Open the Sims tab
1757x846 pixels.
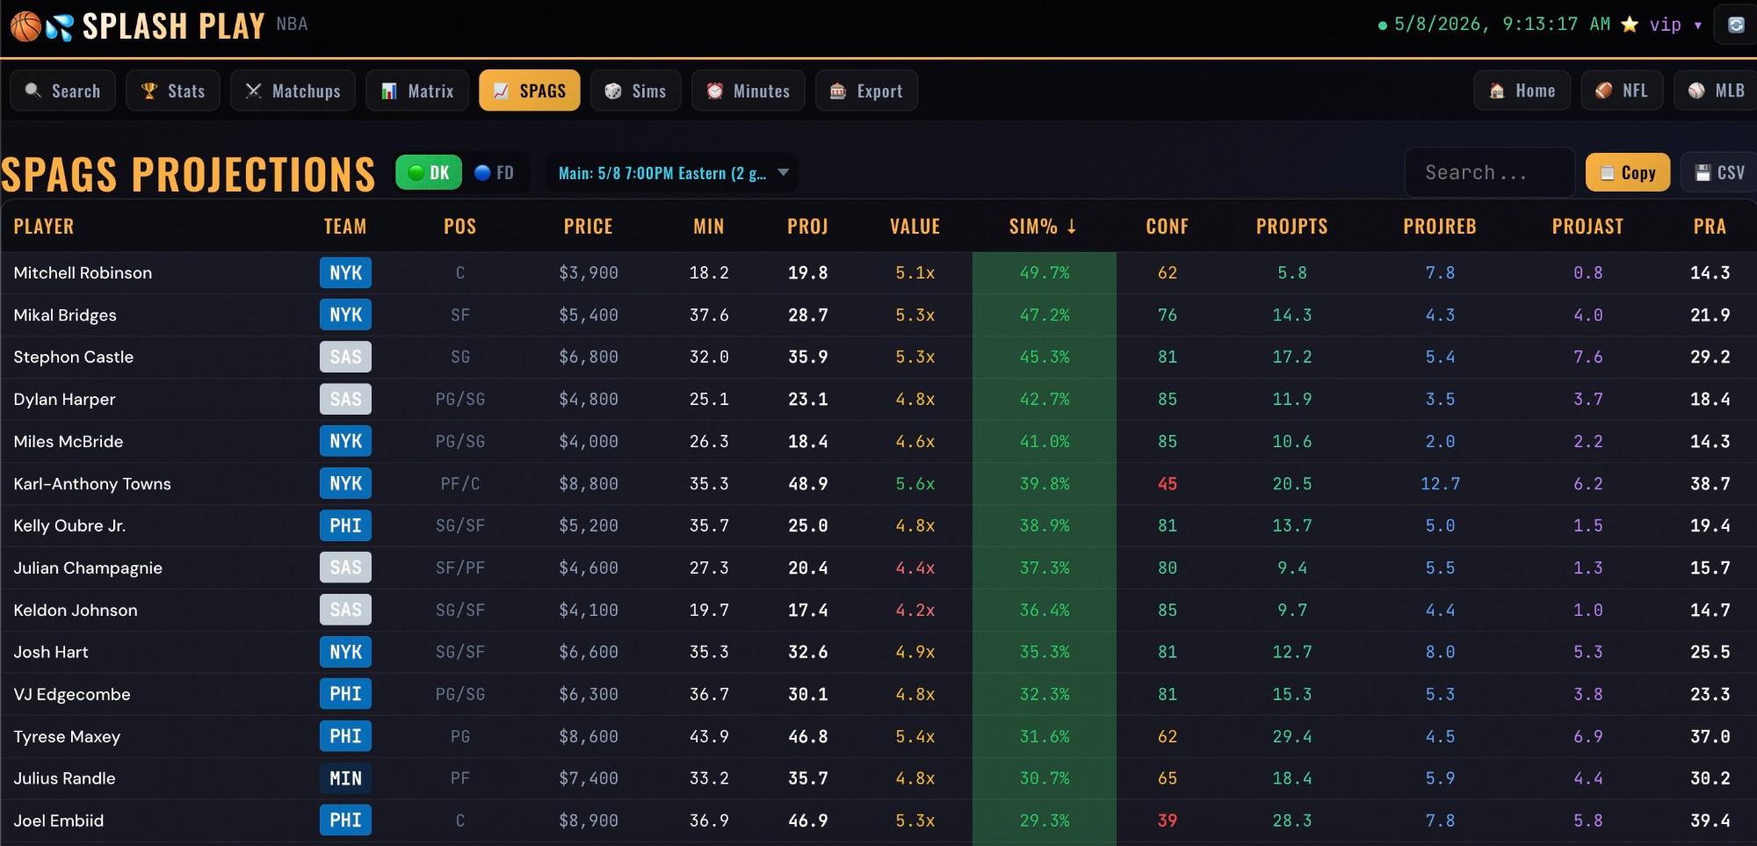click(636, 90)
